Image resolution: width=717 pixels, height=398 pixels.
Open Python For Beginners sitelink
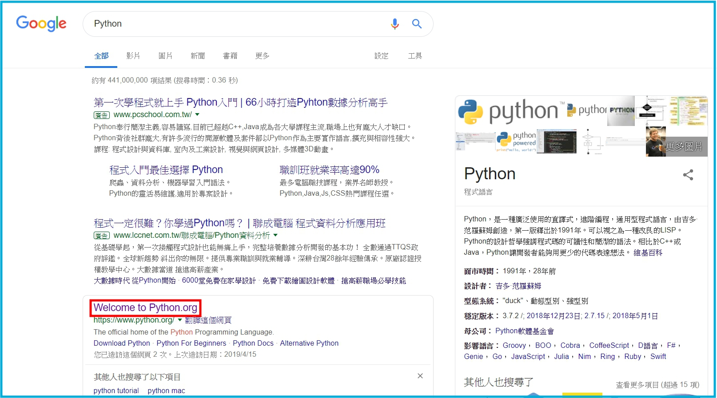point(191,343)
